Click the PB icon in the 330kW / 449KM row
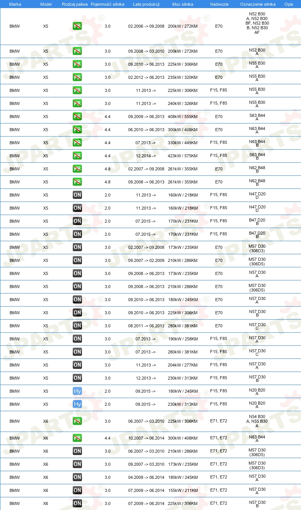The height and width of the screenshot is (510, 301). (x=77, y=143)
